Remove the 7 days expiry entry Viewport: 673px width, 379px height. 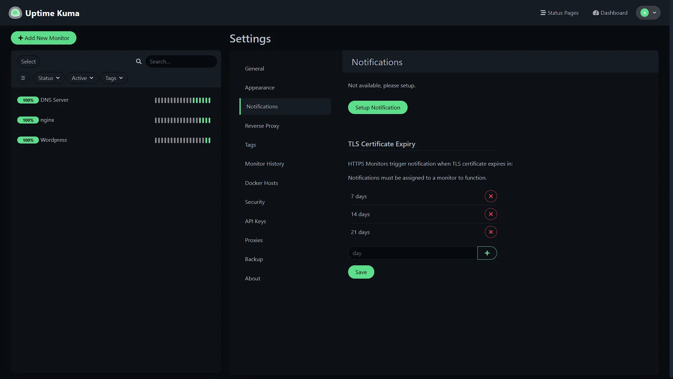click(x=491, y=196)
